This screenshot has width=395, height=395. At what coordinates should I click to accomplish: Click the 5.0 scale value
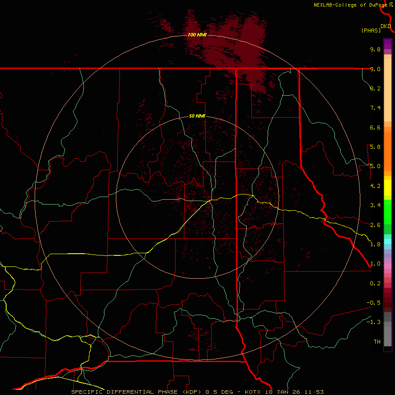coord(375,166)
